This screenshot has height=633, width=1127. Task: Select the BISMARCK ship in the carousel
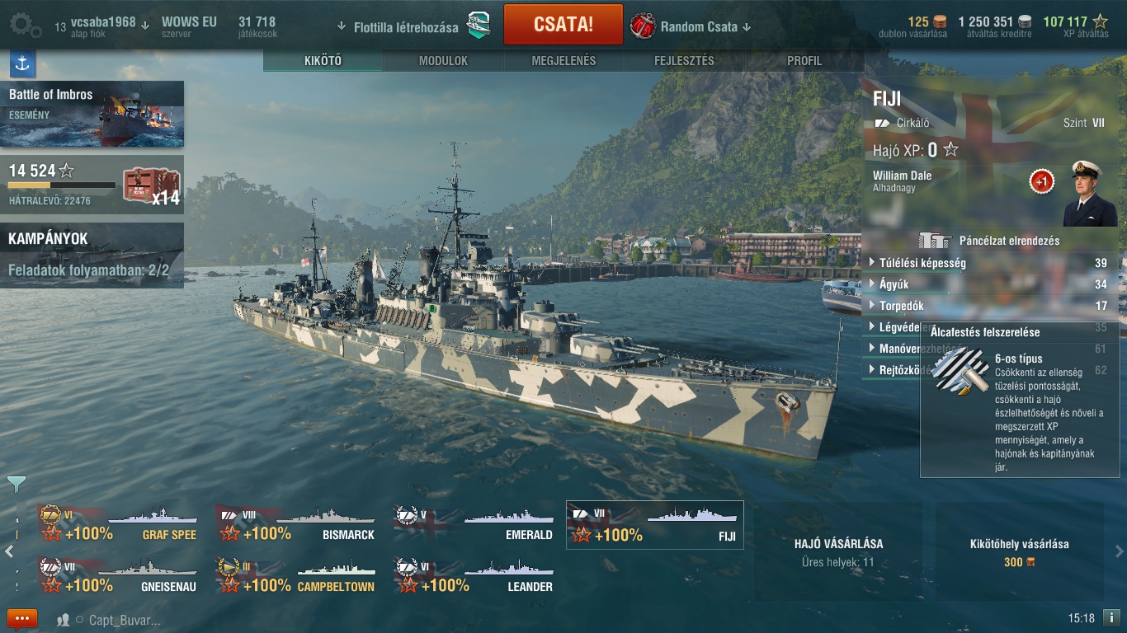coord(297,525)
